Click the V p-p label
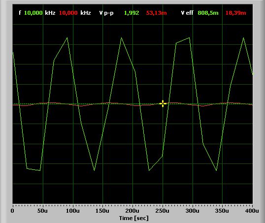265x223 pixels. [106, 13]
